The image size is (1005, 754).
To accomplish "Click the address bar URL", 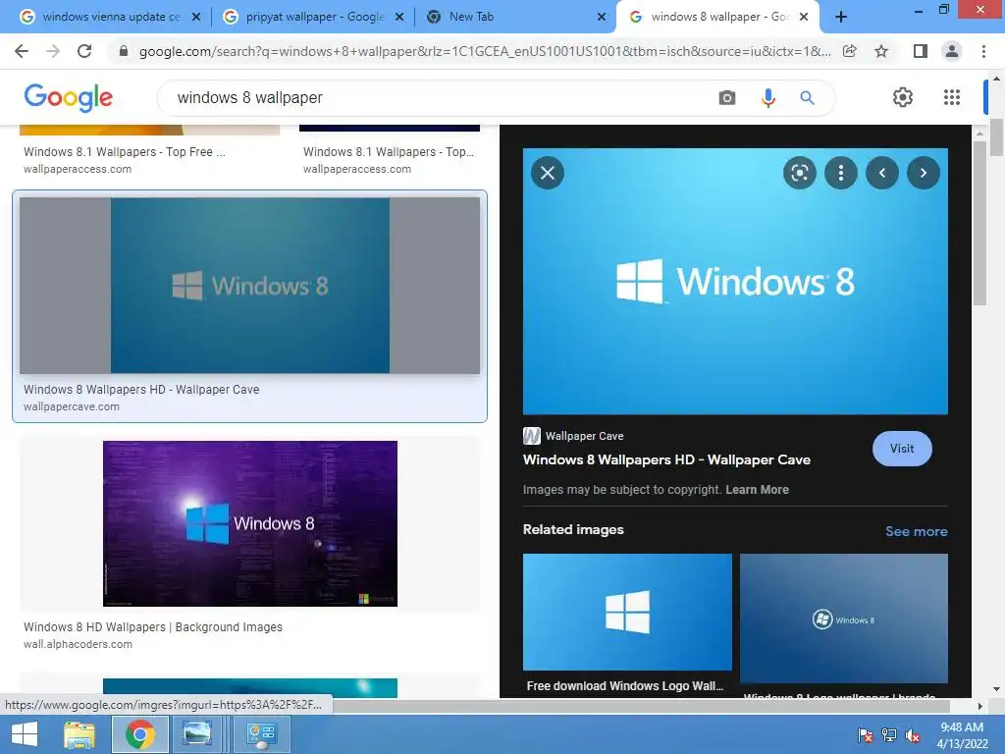I will [485, 51].
